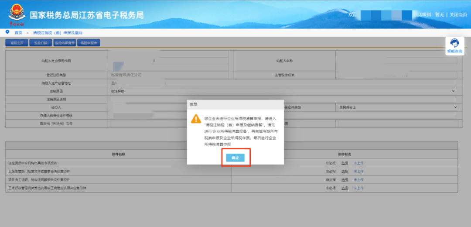Click 选择 for 工商行政管理机关吊销营业执照决定复印件
The width and height of the screenshot is (471, 227).
(x=345, y=188)
